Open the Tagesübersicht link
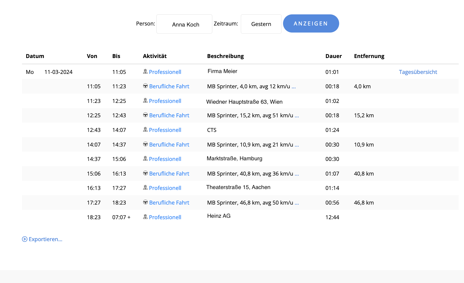The width and height of the screenshot is (464, 283). click(x=418, y=72)
